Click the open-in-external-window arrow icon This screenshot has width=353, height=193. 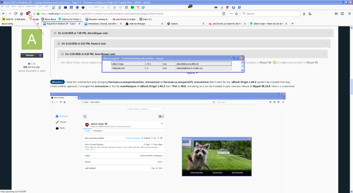tap(126, 7)
